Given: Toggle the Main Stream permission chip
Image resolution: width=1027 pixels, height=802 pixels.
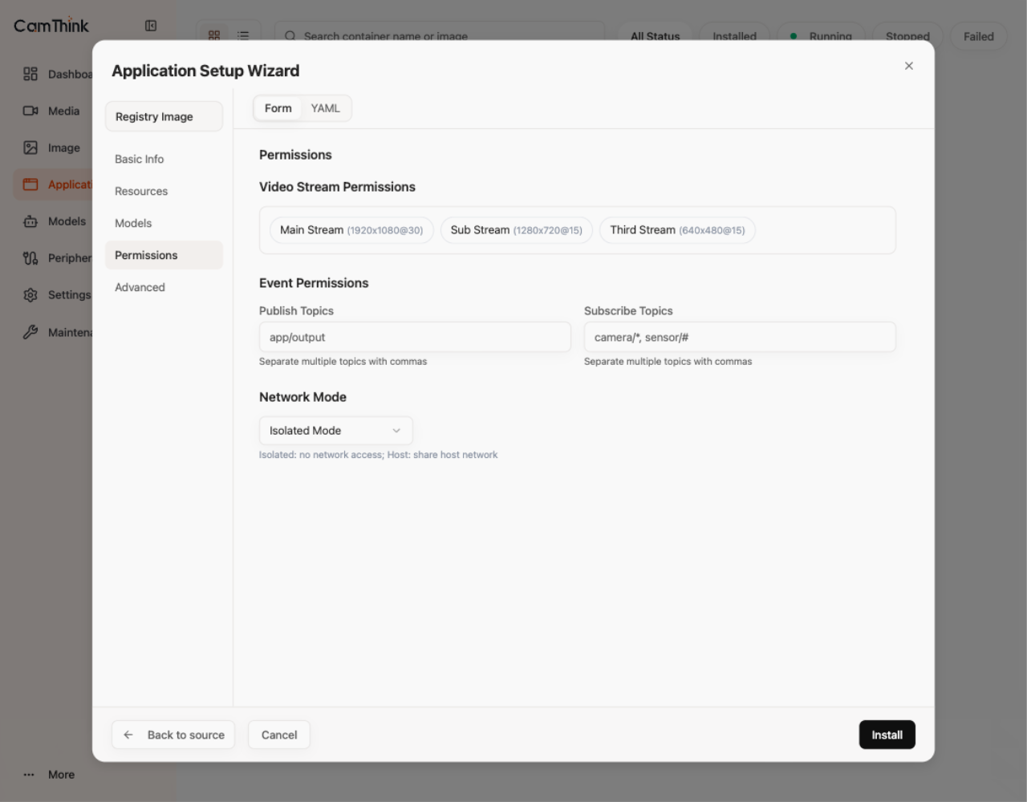Looking at the screenshot, I should coord(351,230).
